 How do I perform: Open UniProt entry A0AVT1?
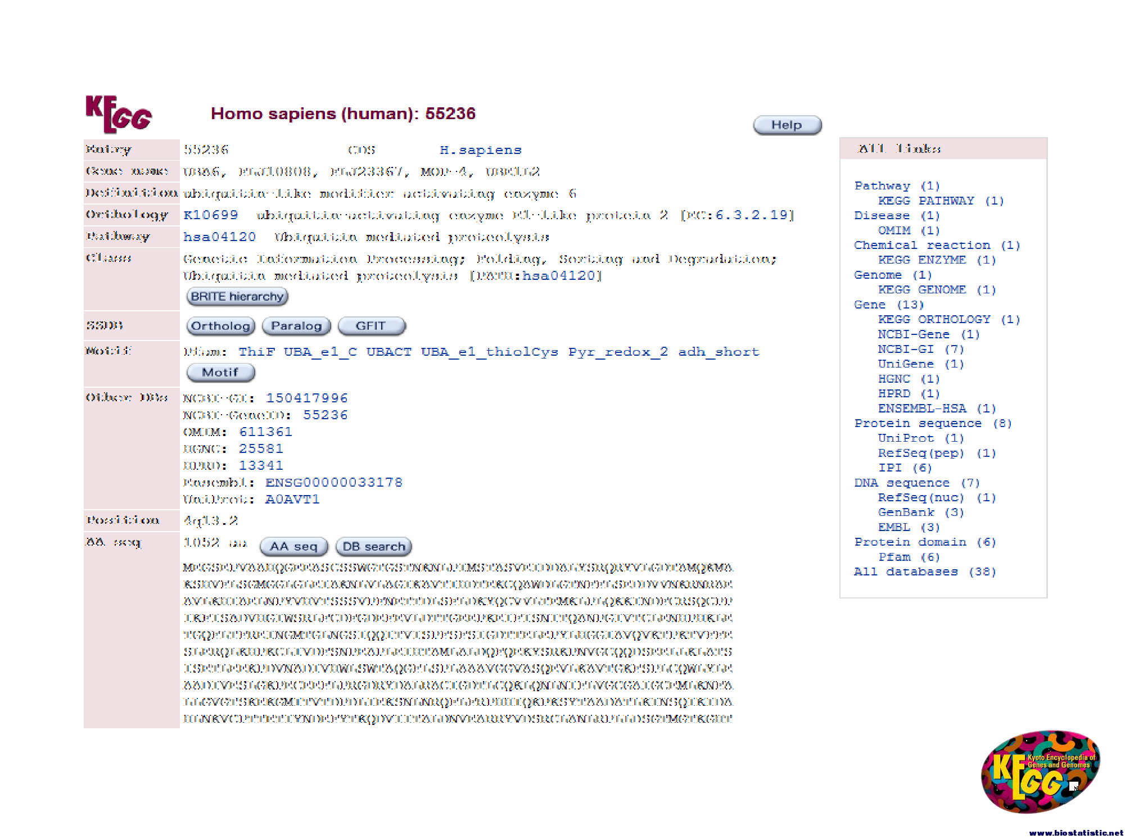pos(292,500)
